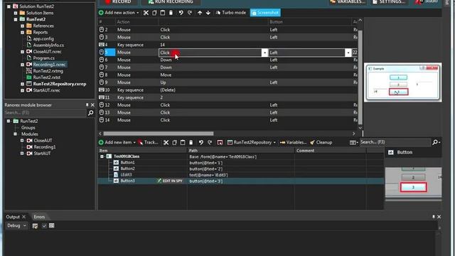Open RunTest2Repository dropdown
This screenshot has width=455, height=256.
[x=251, y=142]
